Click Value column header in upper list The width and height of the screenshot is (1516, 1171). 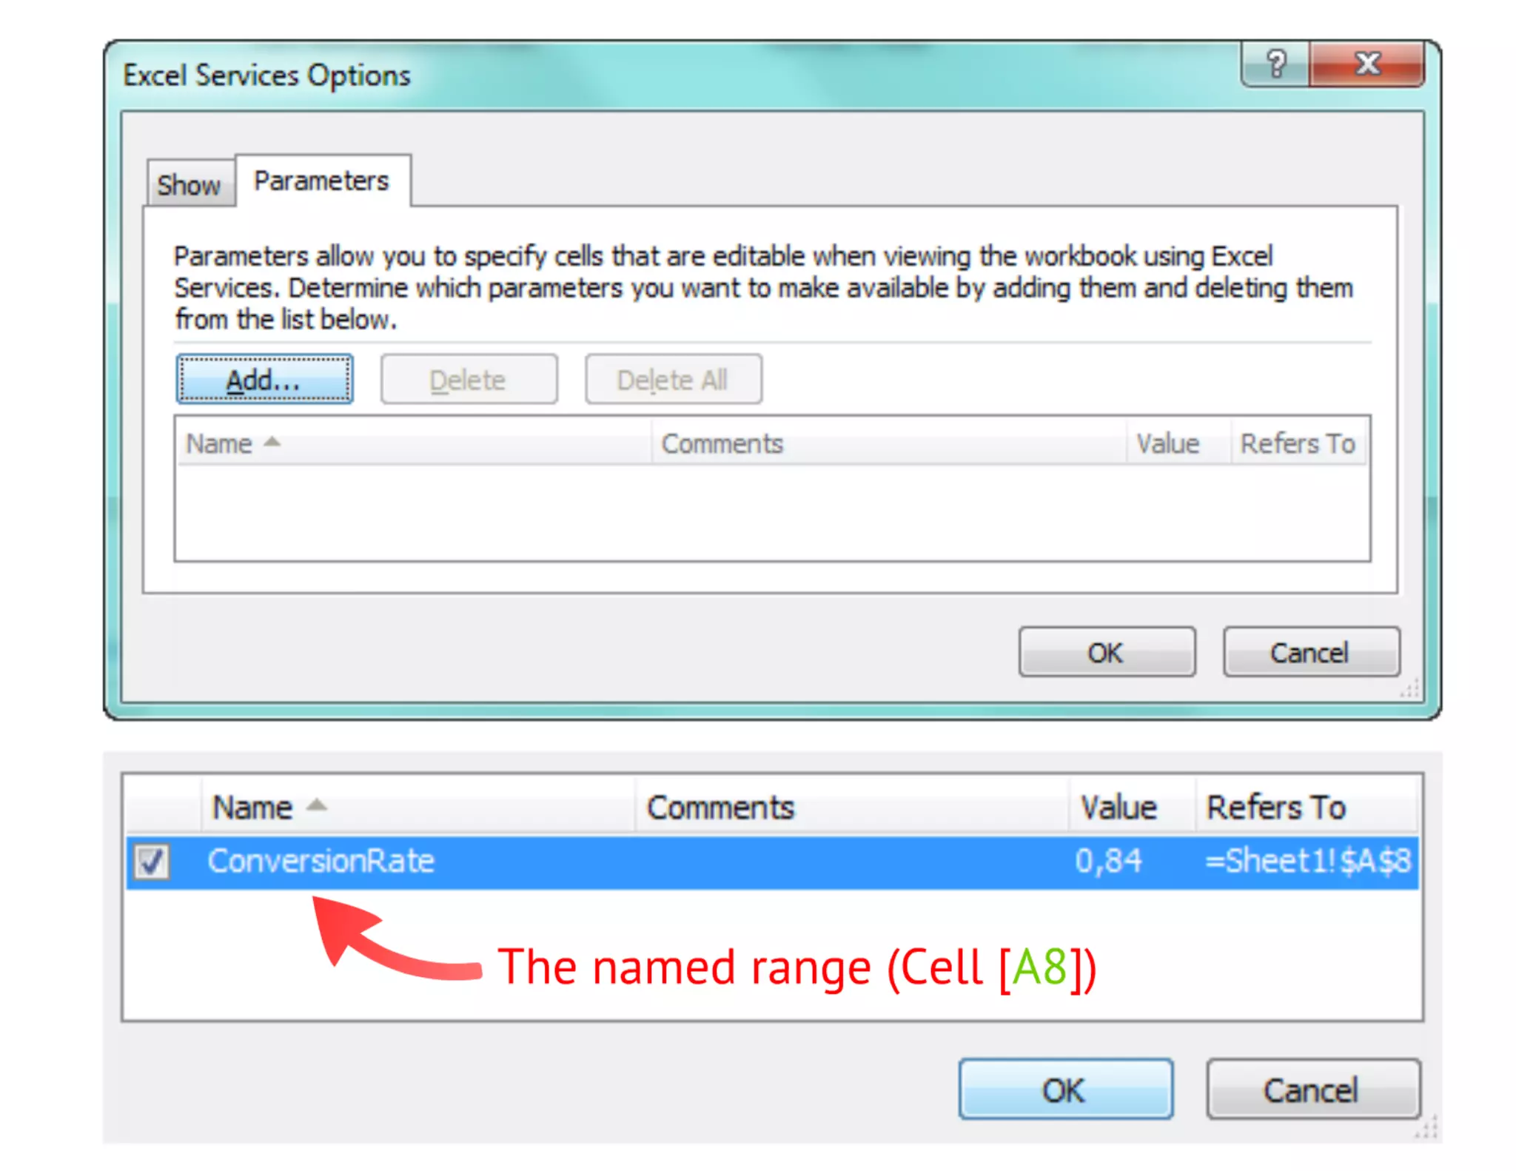click(1178, 443)
